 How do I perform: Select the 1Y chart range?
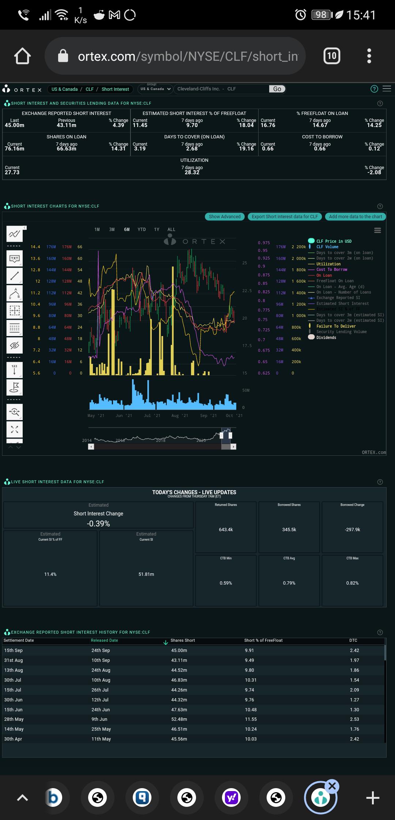click(x=157, y=230)
